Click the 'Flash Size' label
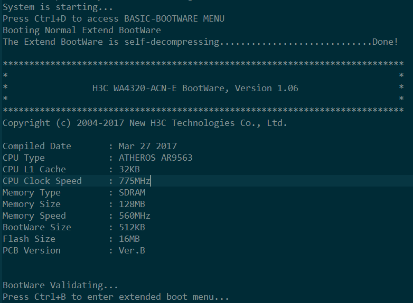This screenshot has width=413, height=303. pyautogui.click(x=29, y=239)
